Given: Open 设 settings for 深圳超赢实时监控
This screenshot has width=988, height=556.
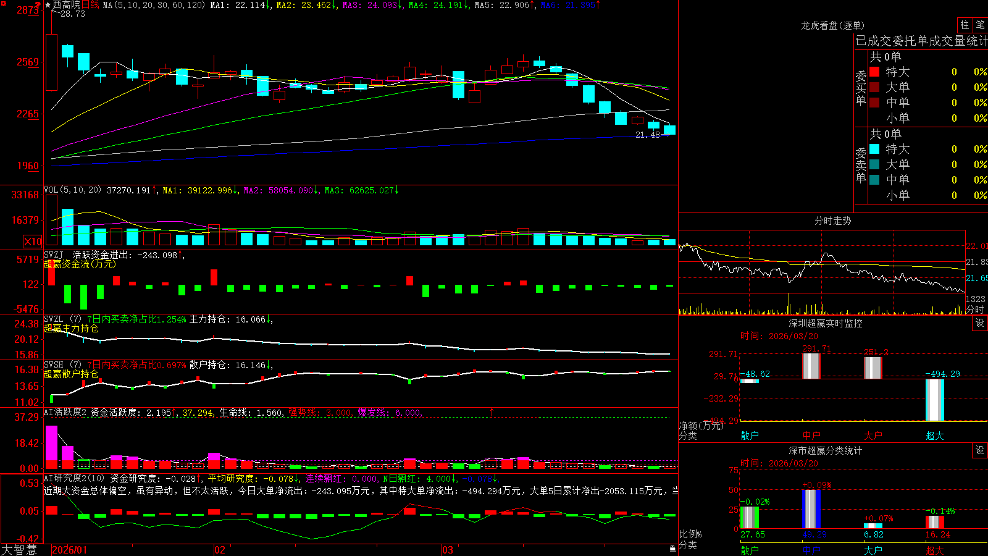Looking at the screenshot, I should pyautogui.click(x=980, y=323).
